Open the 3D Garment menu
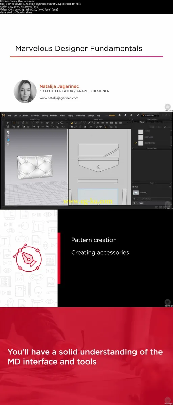Viewport: 173px width, 405px height. [24, 116]
